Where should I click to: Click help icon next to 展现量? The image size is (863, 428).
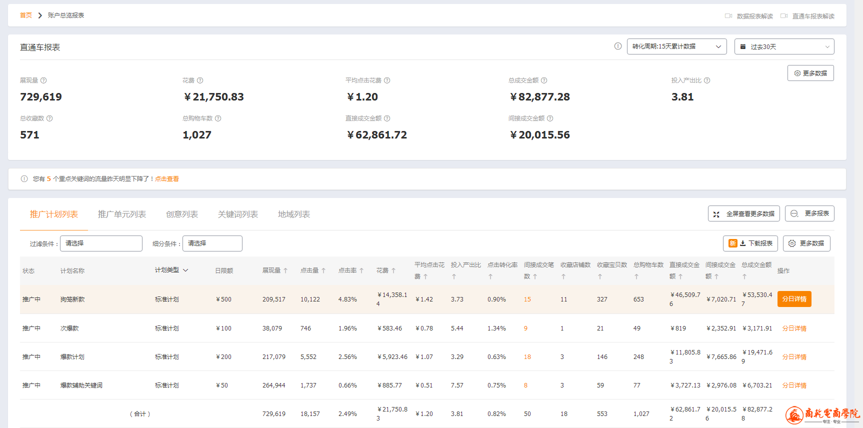(x=43, y=80)
